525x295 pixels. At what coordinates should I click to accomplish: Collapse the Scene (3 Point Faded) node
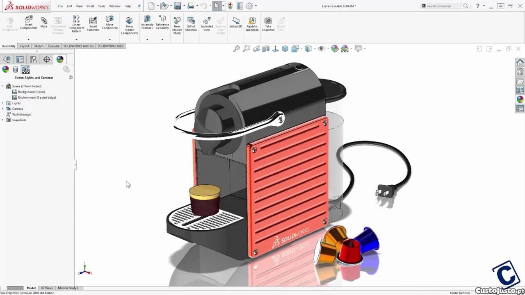[3, 86]
